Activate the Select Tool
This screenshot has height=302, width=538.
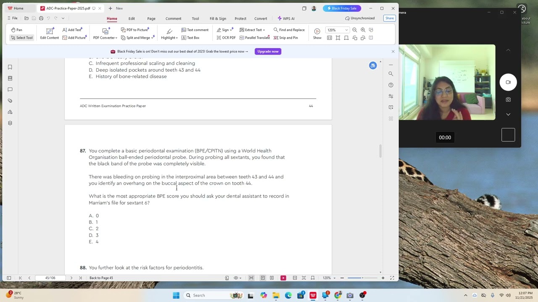[21, 38]
